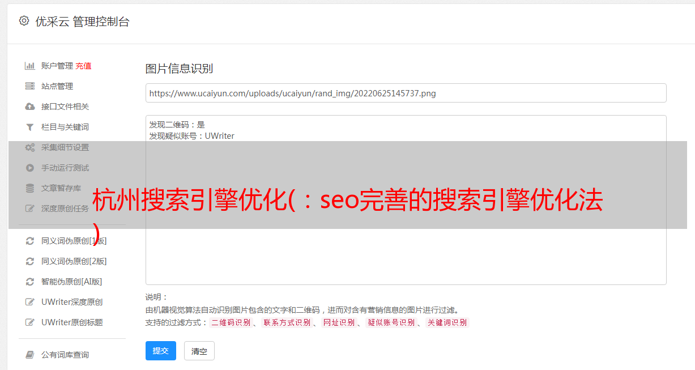The width and height of the screenshot is (695, 370).
Task: Click the 图片信息识别 heading
Action: tap(179, 69)
